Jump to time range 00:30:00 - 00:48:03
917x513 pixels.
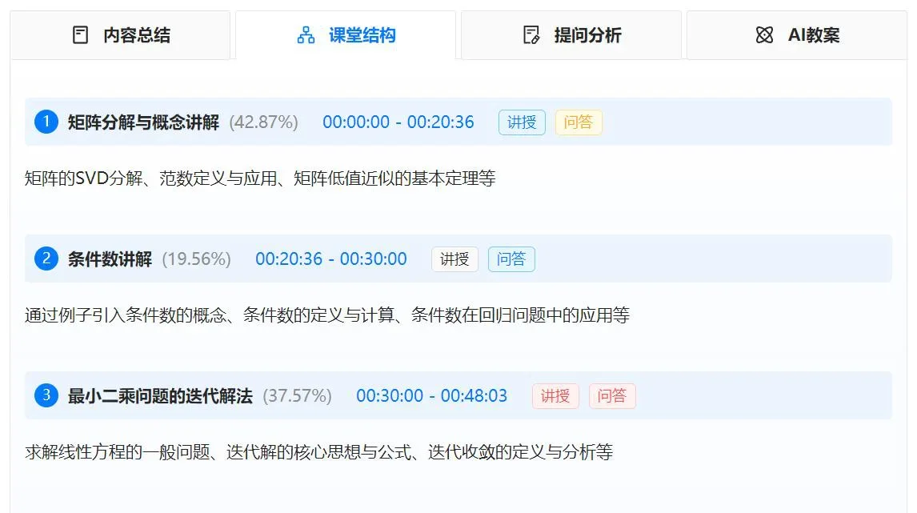click(431, 396)
